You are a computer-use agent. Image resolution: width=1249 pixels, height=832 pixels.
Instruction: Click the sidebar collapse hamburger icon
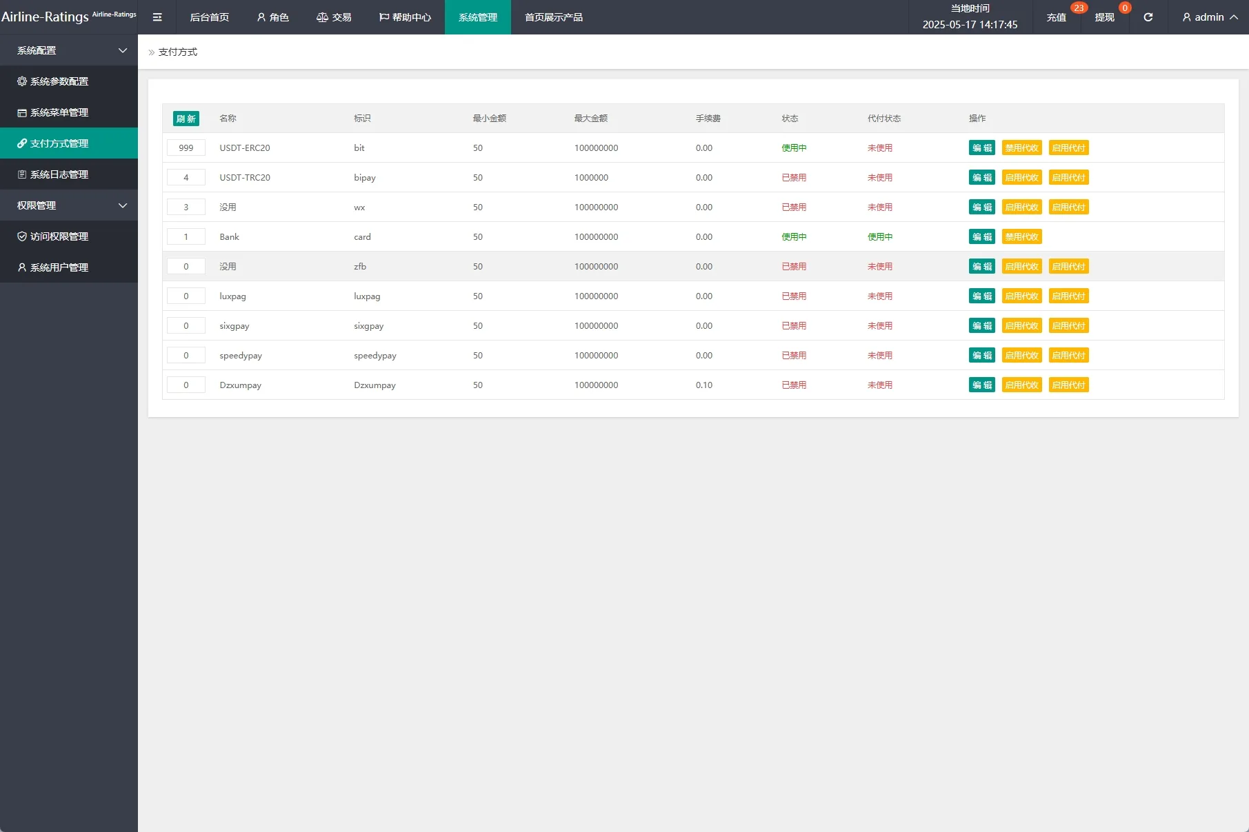coord(157,17)
